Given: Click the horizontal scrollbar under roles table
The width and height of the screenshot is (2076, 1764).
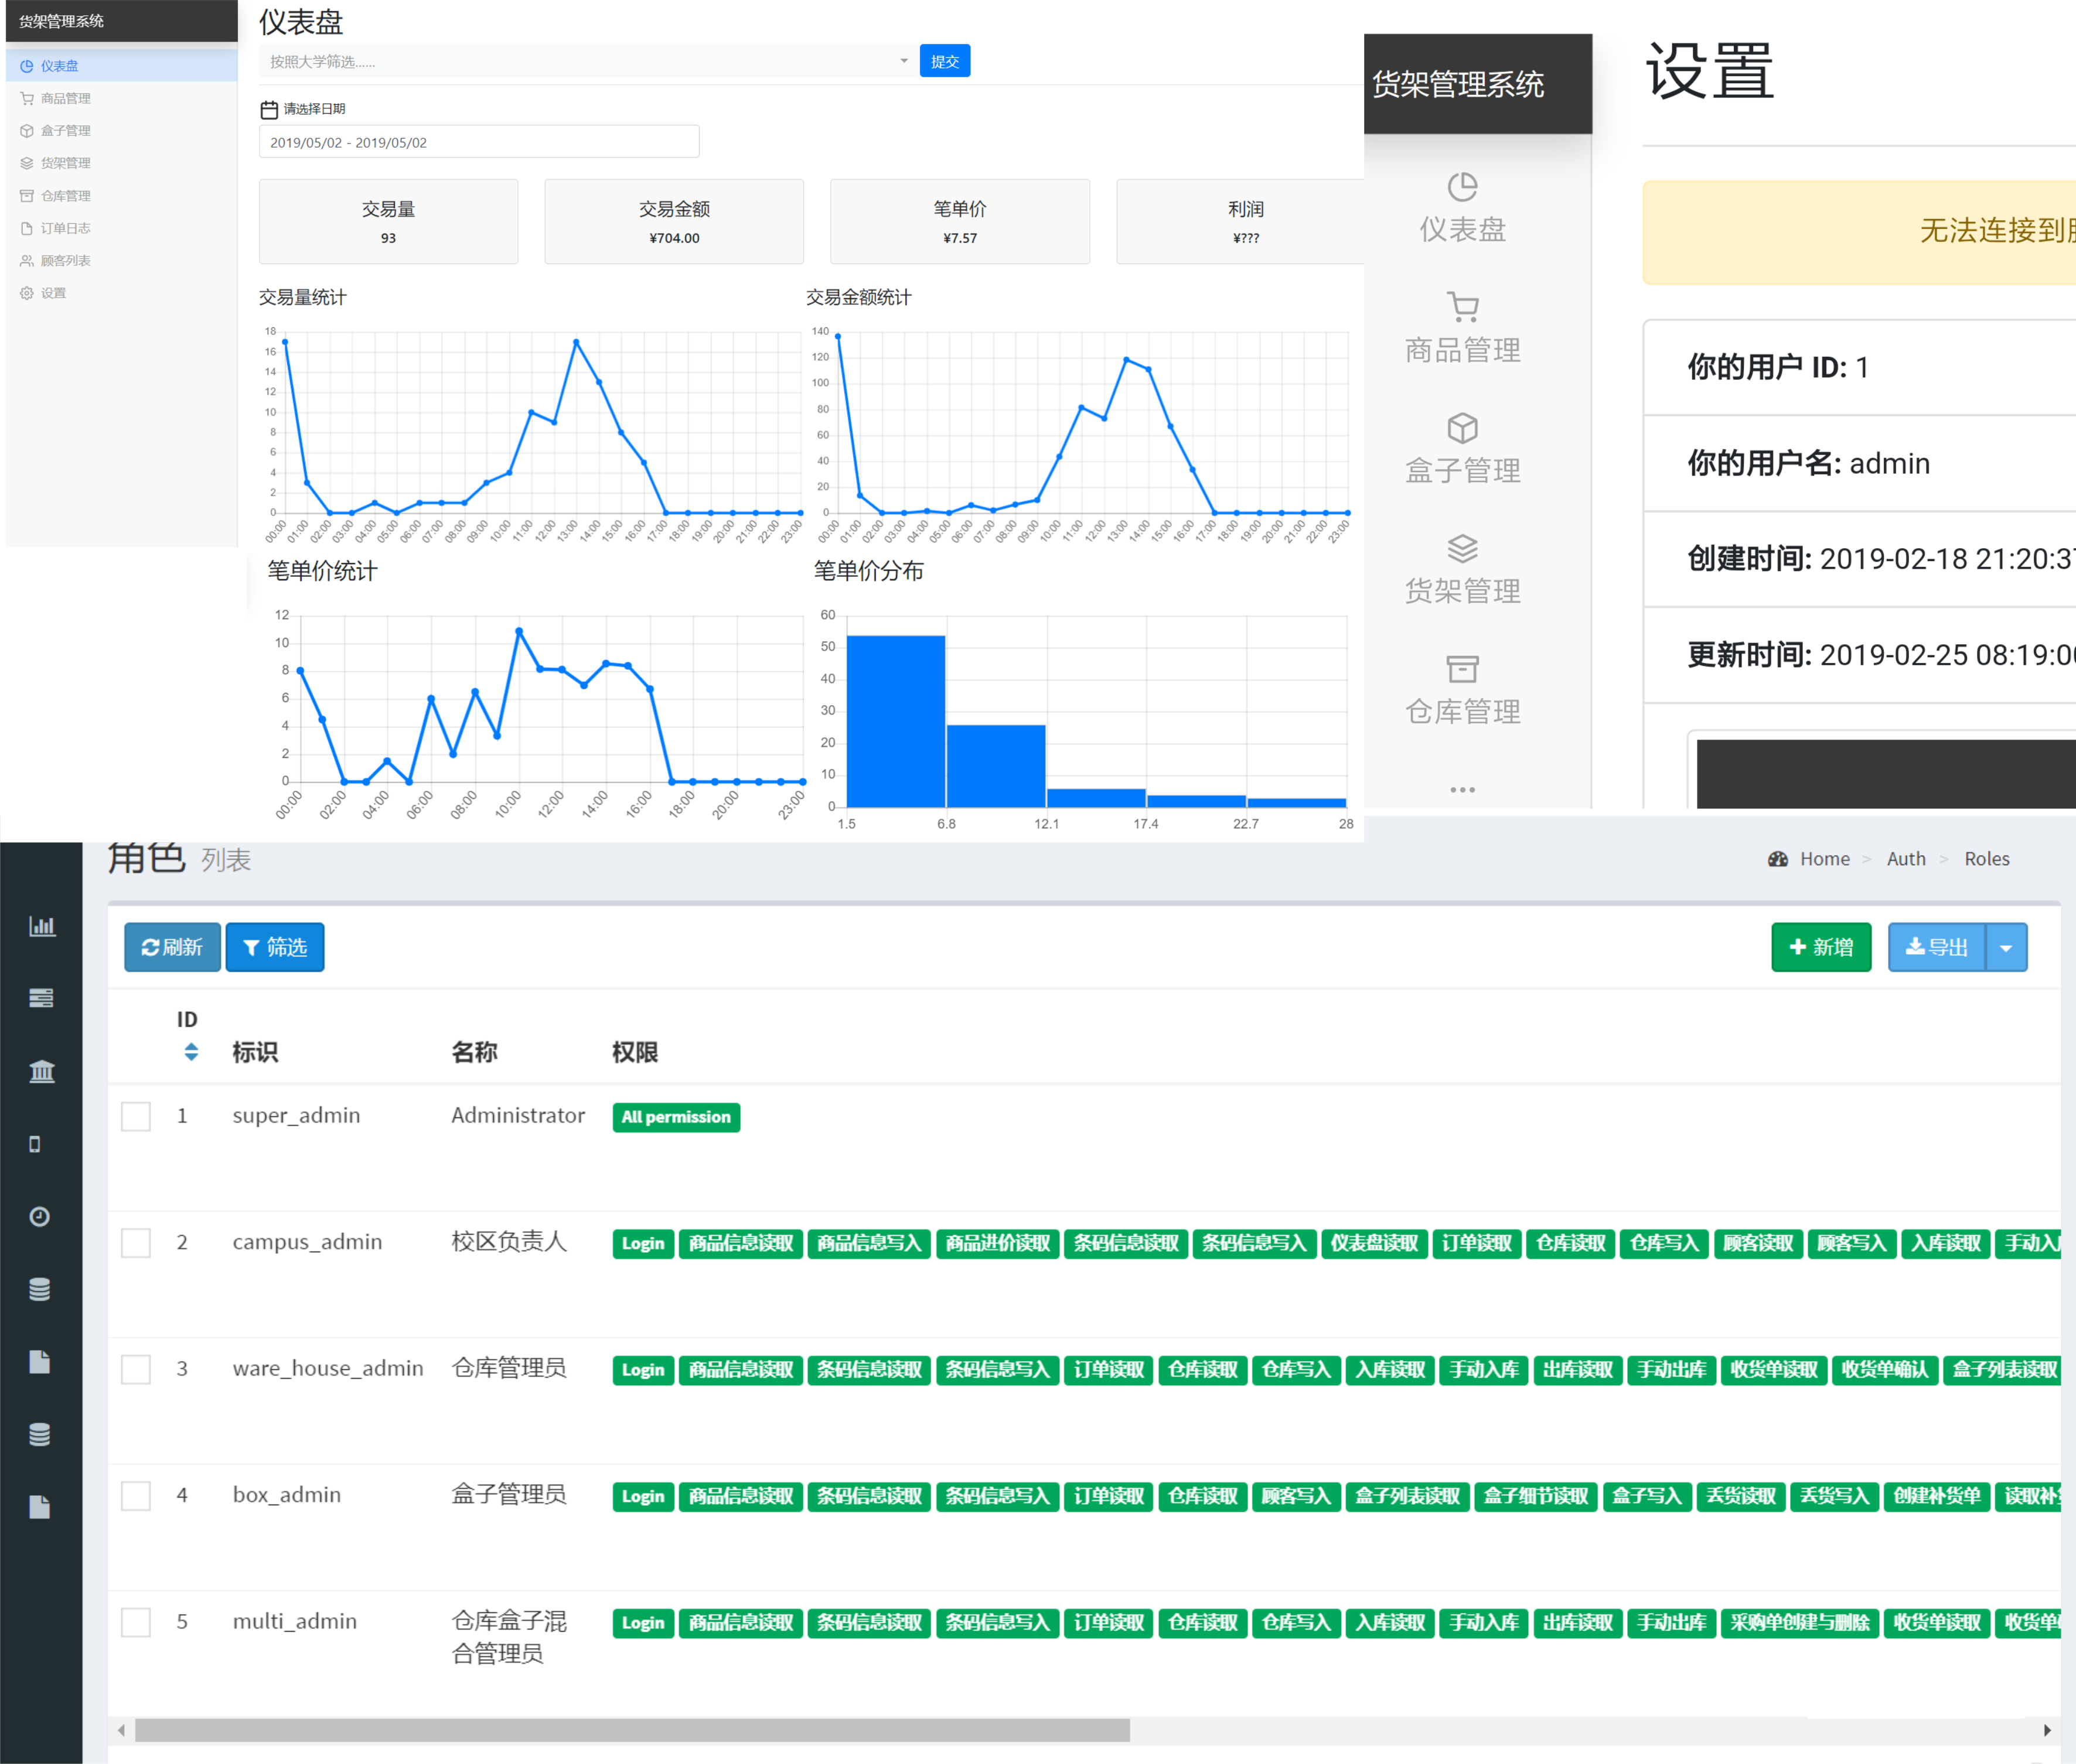Looking at the screenshot, I should click(x=632, y=1730).
